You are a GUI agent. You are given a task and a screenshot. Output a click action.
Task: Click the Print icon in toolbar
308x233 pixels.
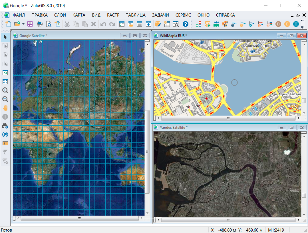coord(40,24)
